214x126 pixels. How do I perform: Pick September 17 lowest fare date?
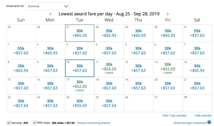pyautogui.click(x=80, y=86)
